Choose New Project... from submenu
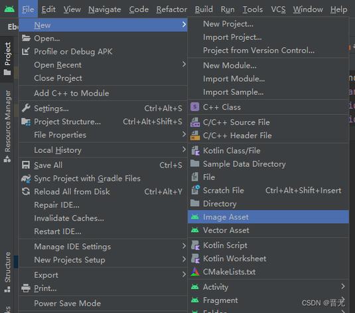The width and height of the screenshot is (355, 313). pyautogui.click(x=268, y=24)
